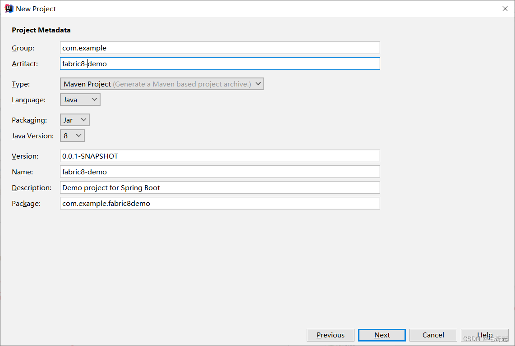Expand the Language combo box

[80, 100]
